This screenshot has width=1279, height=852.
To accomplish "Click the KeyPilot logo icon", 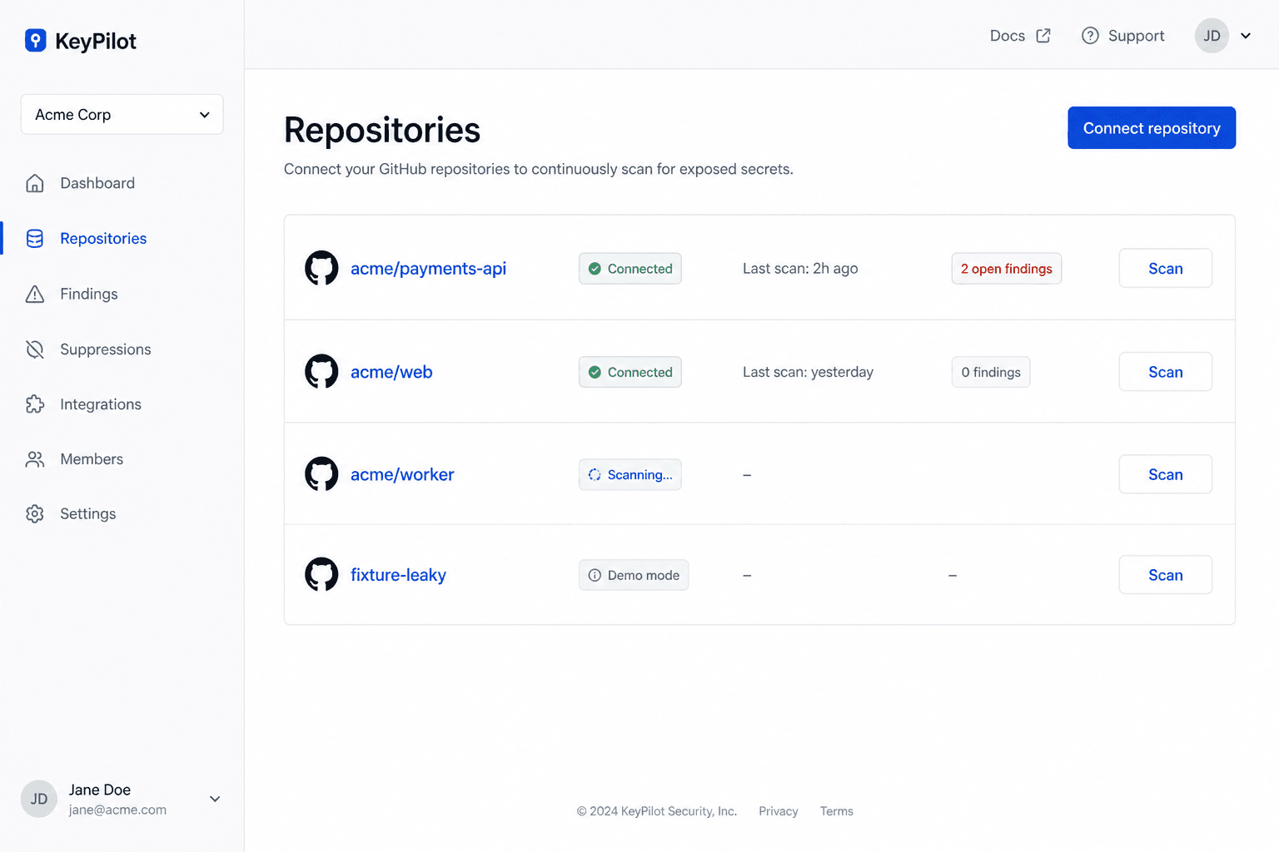I will click(36, 41).
